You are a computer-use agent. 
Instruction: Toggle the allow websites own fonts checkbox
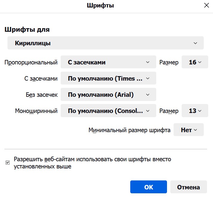click(x=8, y=163)
